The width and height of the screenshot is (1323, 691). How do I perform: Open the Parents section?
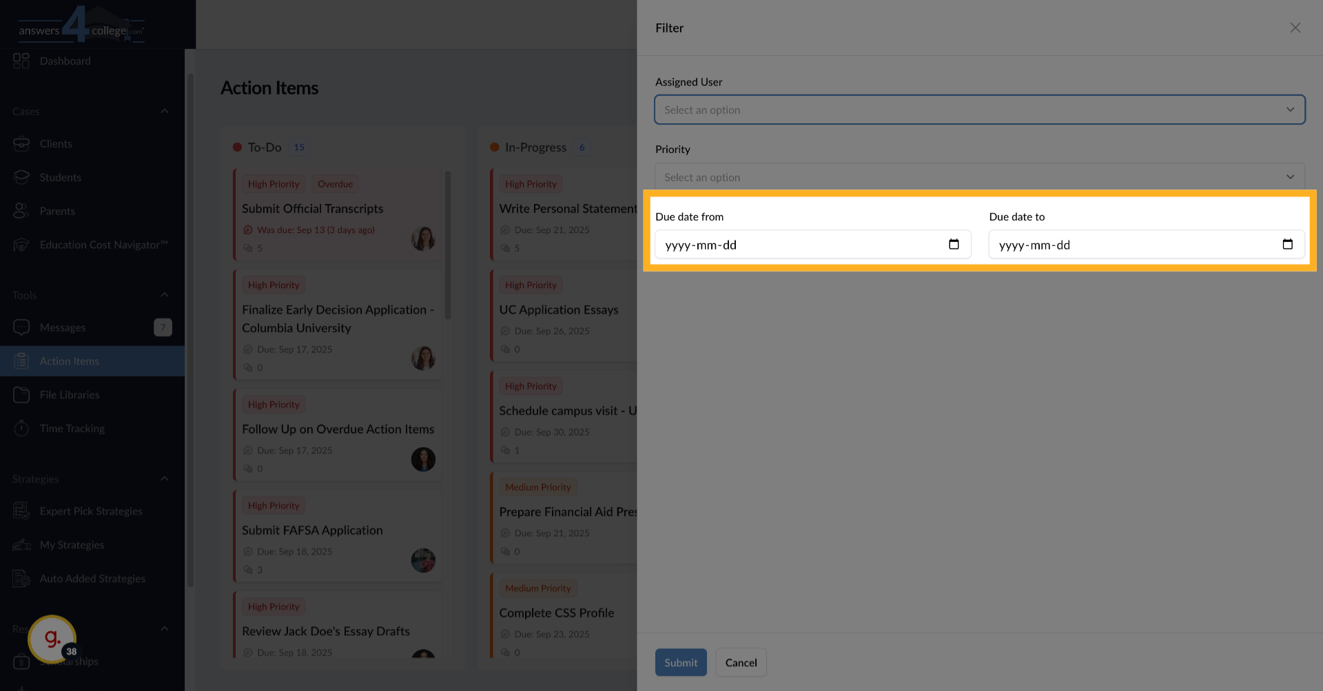57,211
